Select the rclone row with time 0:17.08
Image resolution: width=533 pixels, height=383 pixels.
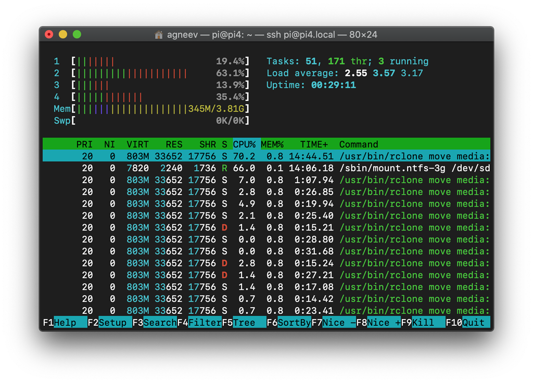pyautogui.click(x=266, y=287)
